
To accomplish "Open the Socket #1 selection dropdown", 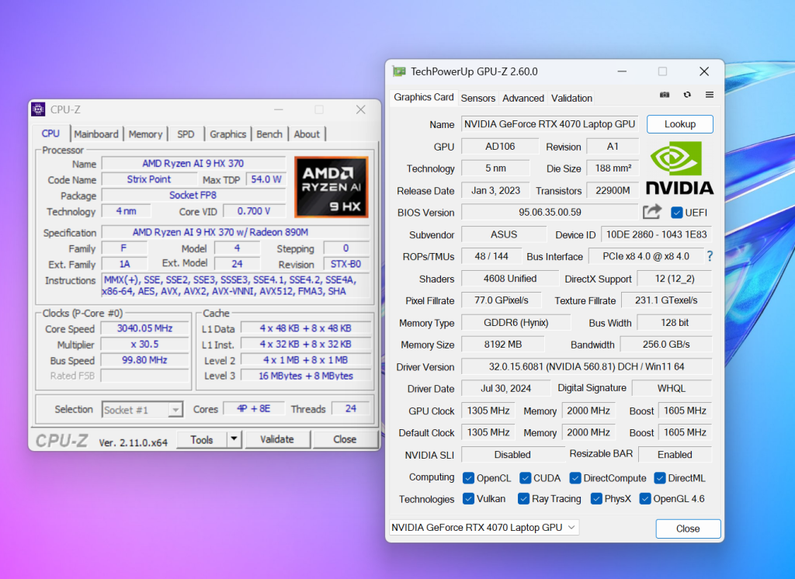I will pos(142,410).
